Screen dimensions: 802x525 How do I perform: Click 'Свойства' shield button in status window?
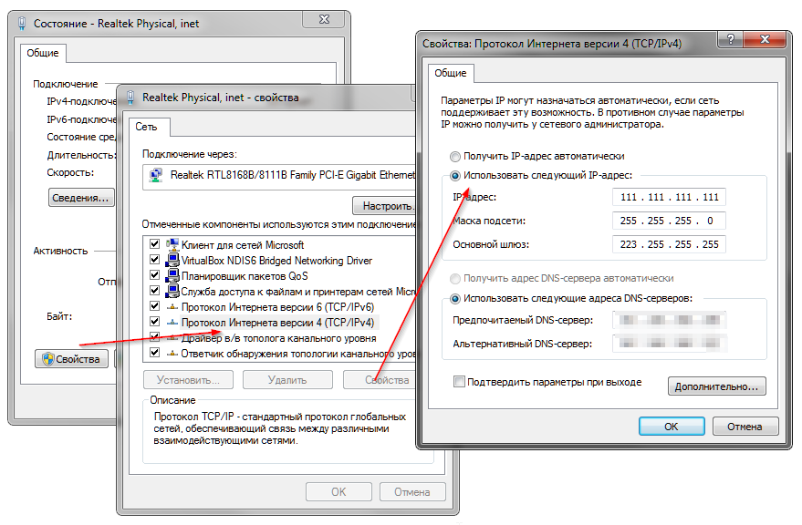(71, 359)
